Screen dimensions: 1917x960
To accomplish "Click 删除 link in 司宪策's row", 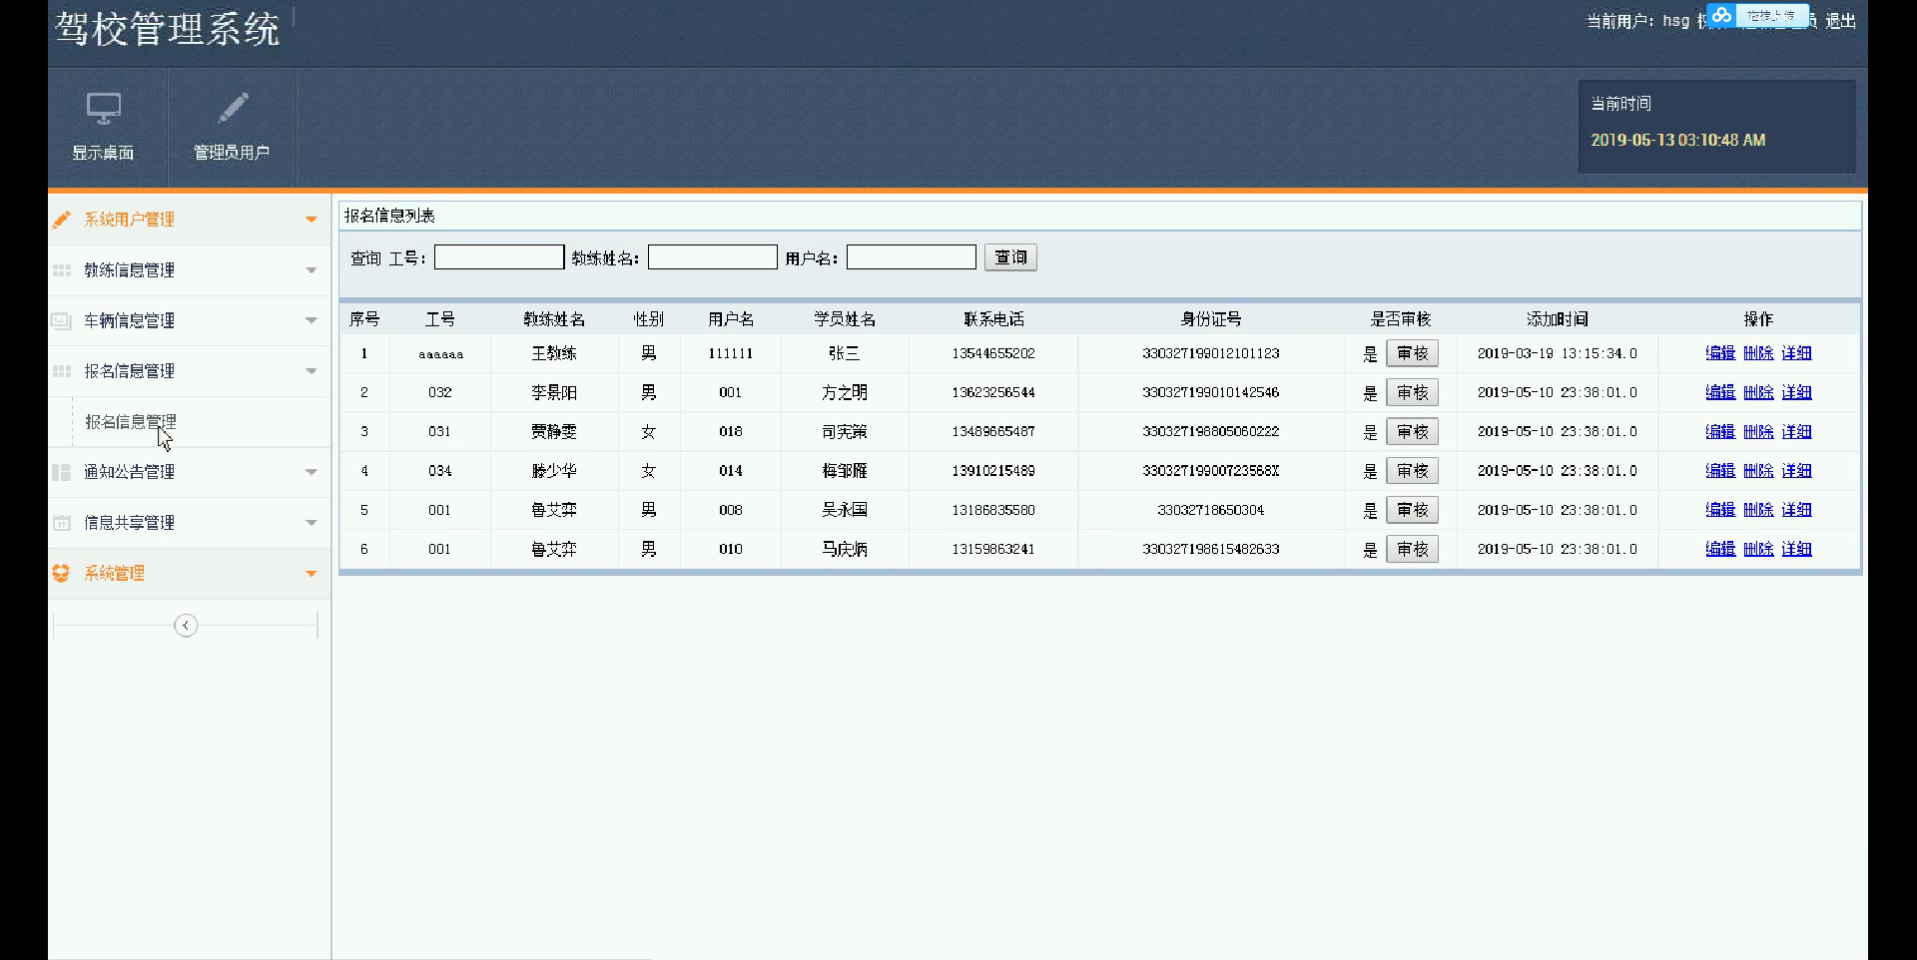I will click(x=1758, y=432).
